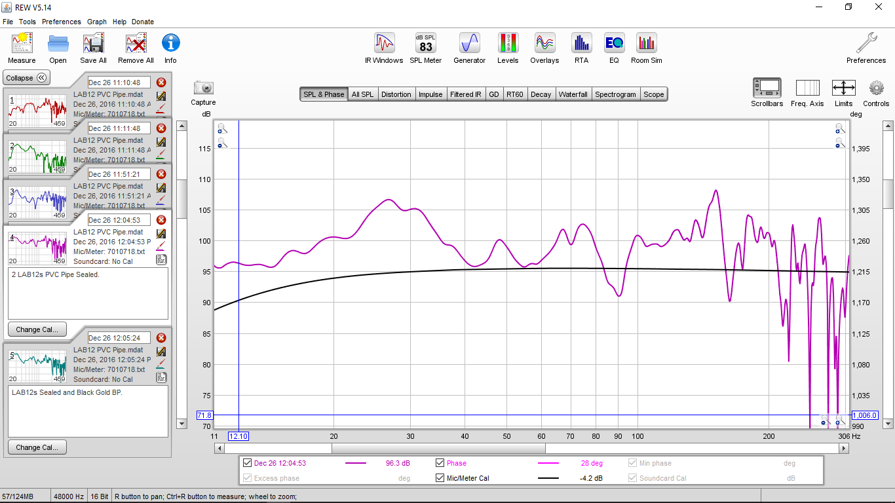Switch to the Spectrogram tab

point(615,94)
